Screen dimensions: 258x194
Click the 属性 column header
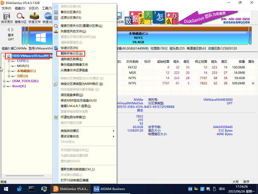pyautogui.click(x=251, y=62)
